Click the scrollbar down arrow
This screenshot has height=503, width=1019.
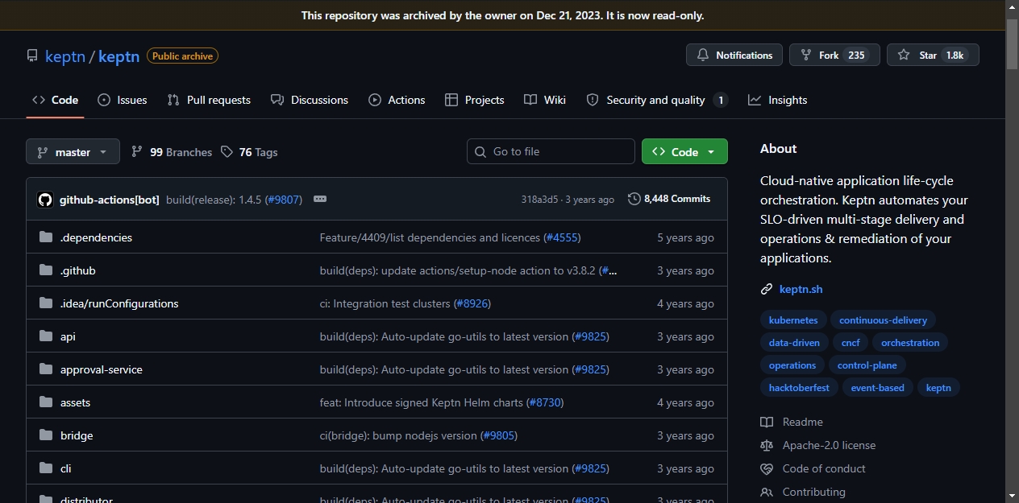tap(1012, 495)
